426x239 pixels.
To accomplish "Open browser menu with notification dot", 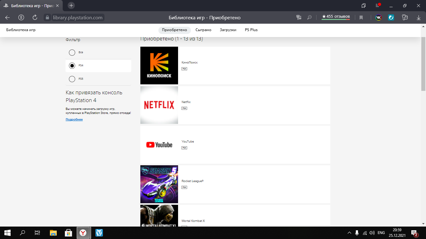I will (x=378, y=6).
